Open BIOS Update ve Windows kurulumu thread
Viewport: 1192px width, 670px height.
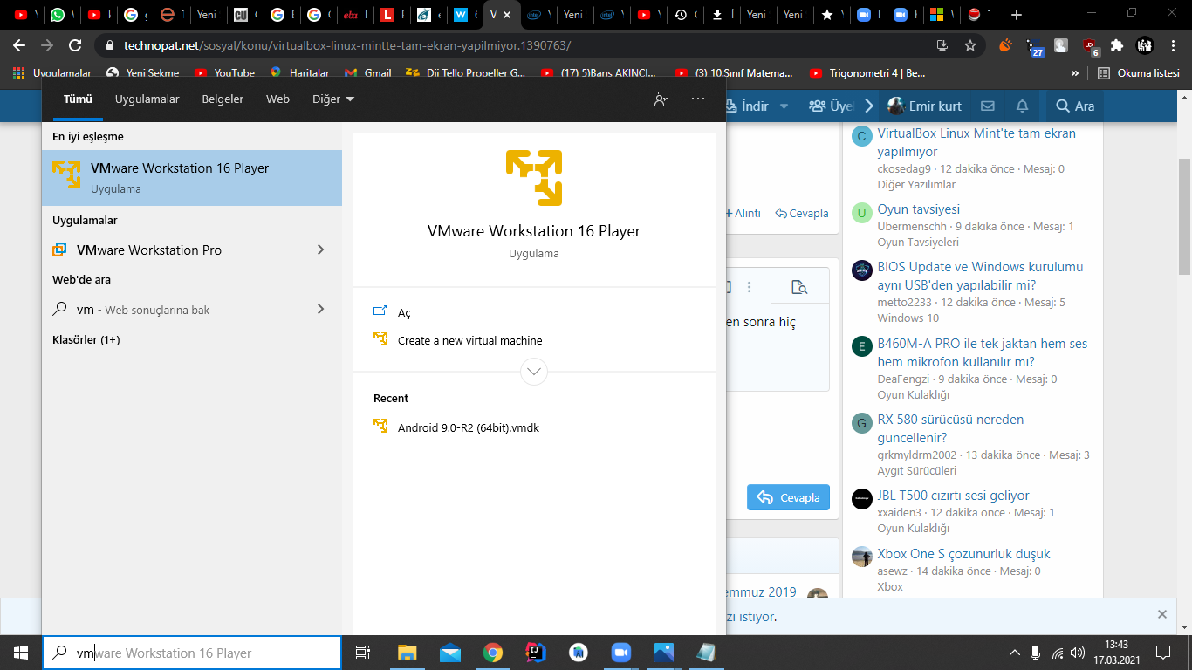coord(980,276)
